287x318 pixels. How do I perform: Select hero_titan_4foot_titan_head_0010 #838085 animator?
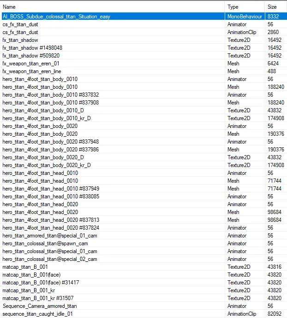click(51, 197)
